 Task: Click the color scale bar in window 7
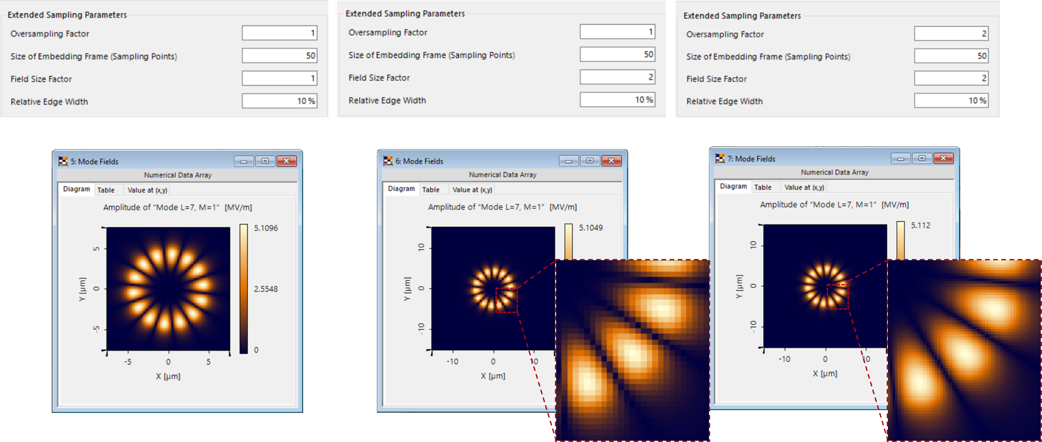[x=900, y=240]
